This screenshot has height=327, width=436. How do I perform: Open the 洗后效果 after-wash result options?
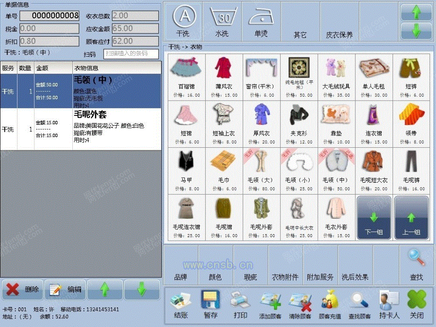pyautogui.click(x=355, y=265)
